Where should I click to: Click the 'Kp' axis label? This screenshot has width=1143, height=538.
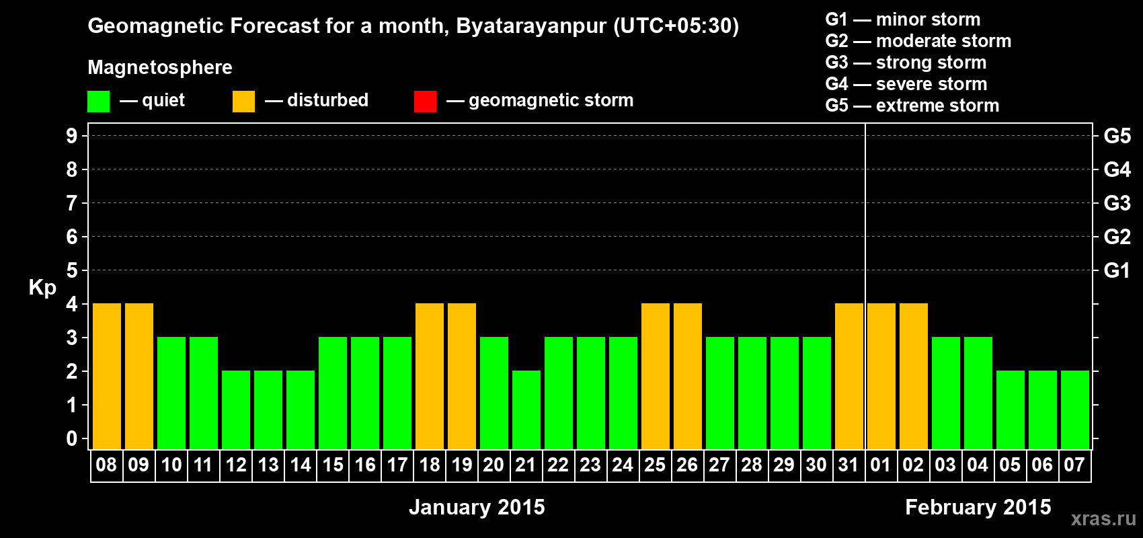tap(42, 288)
